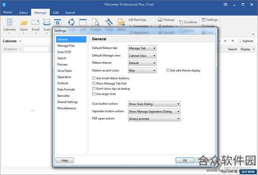This screenshot has height=175, width=258.
Task: Click the ribbon display options title bar icon
Action: tap(226, 5)
